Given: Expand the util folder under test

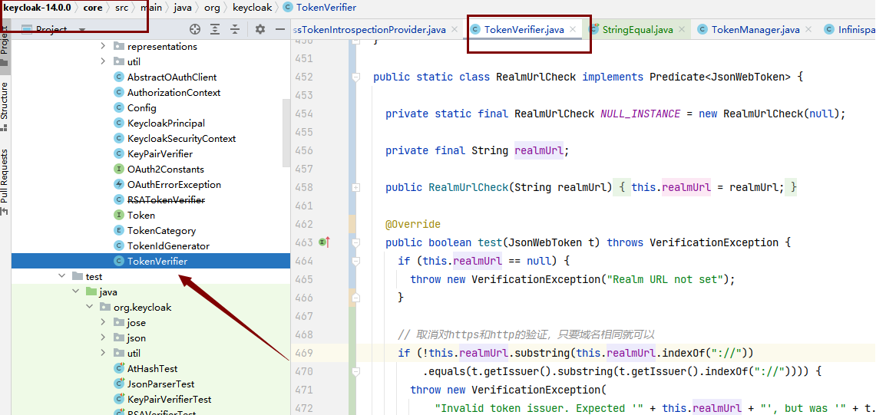Looking at the screenshot, I should pyautogui.click(x=103, y=353).
